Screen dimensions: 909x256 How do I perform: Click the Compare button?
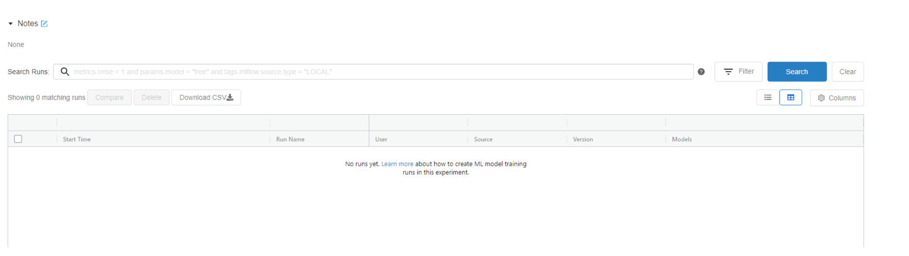(x=109, y=97)
